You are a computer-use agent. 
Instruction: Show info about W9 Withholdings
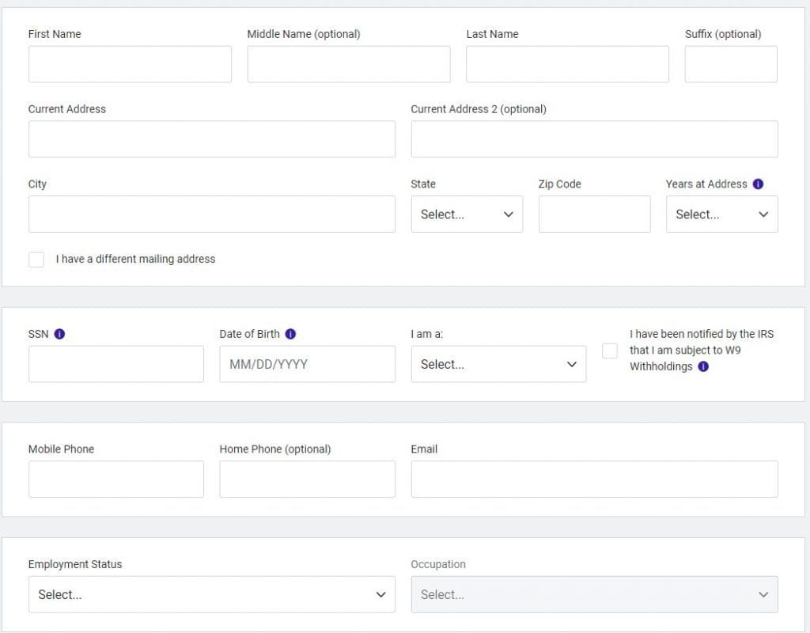[703, 366]
